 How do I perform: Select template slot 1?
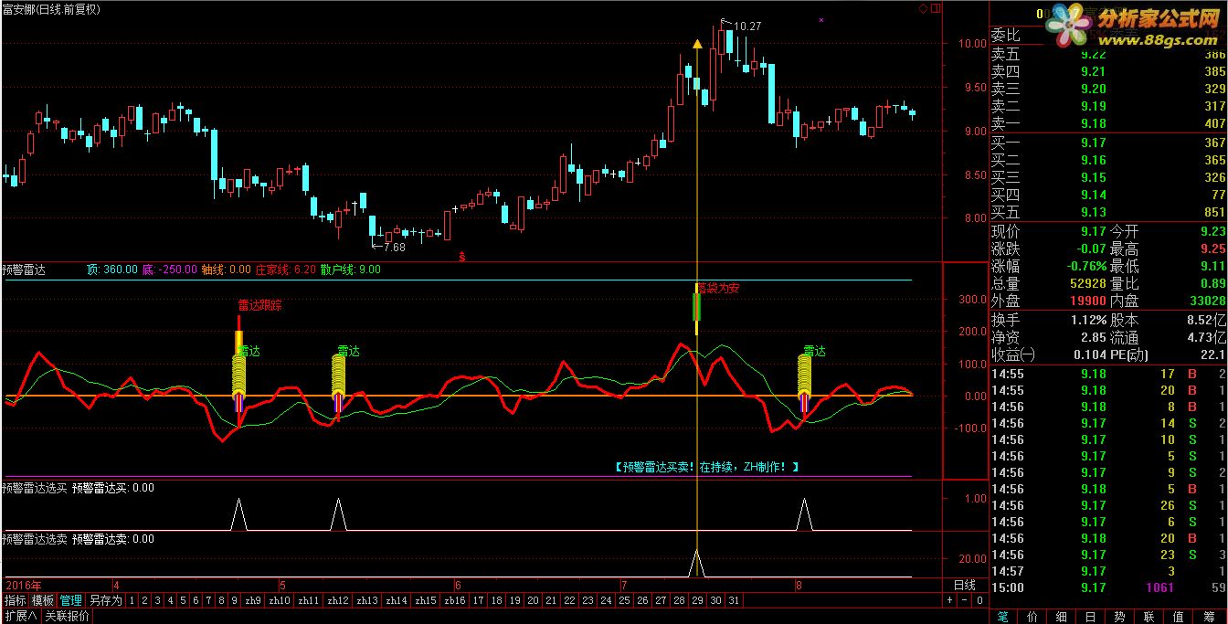[x=132, y=600]
